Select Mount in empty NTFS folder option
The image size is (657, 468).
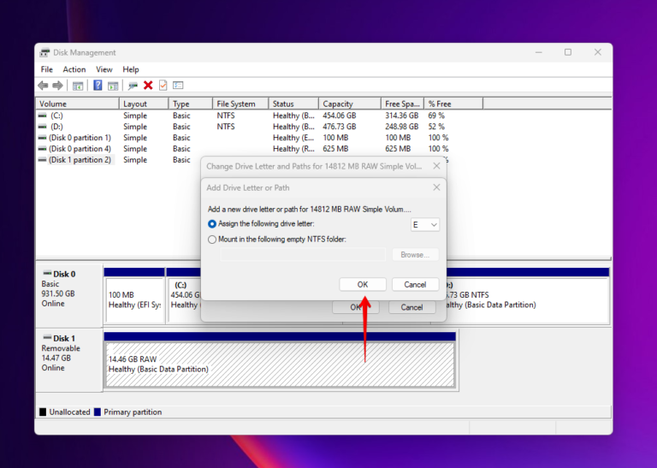tap(213, 240)
